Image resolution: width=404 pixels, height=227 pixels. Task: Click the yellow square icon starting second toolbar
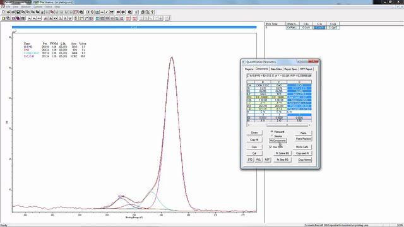click(4, 18)
